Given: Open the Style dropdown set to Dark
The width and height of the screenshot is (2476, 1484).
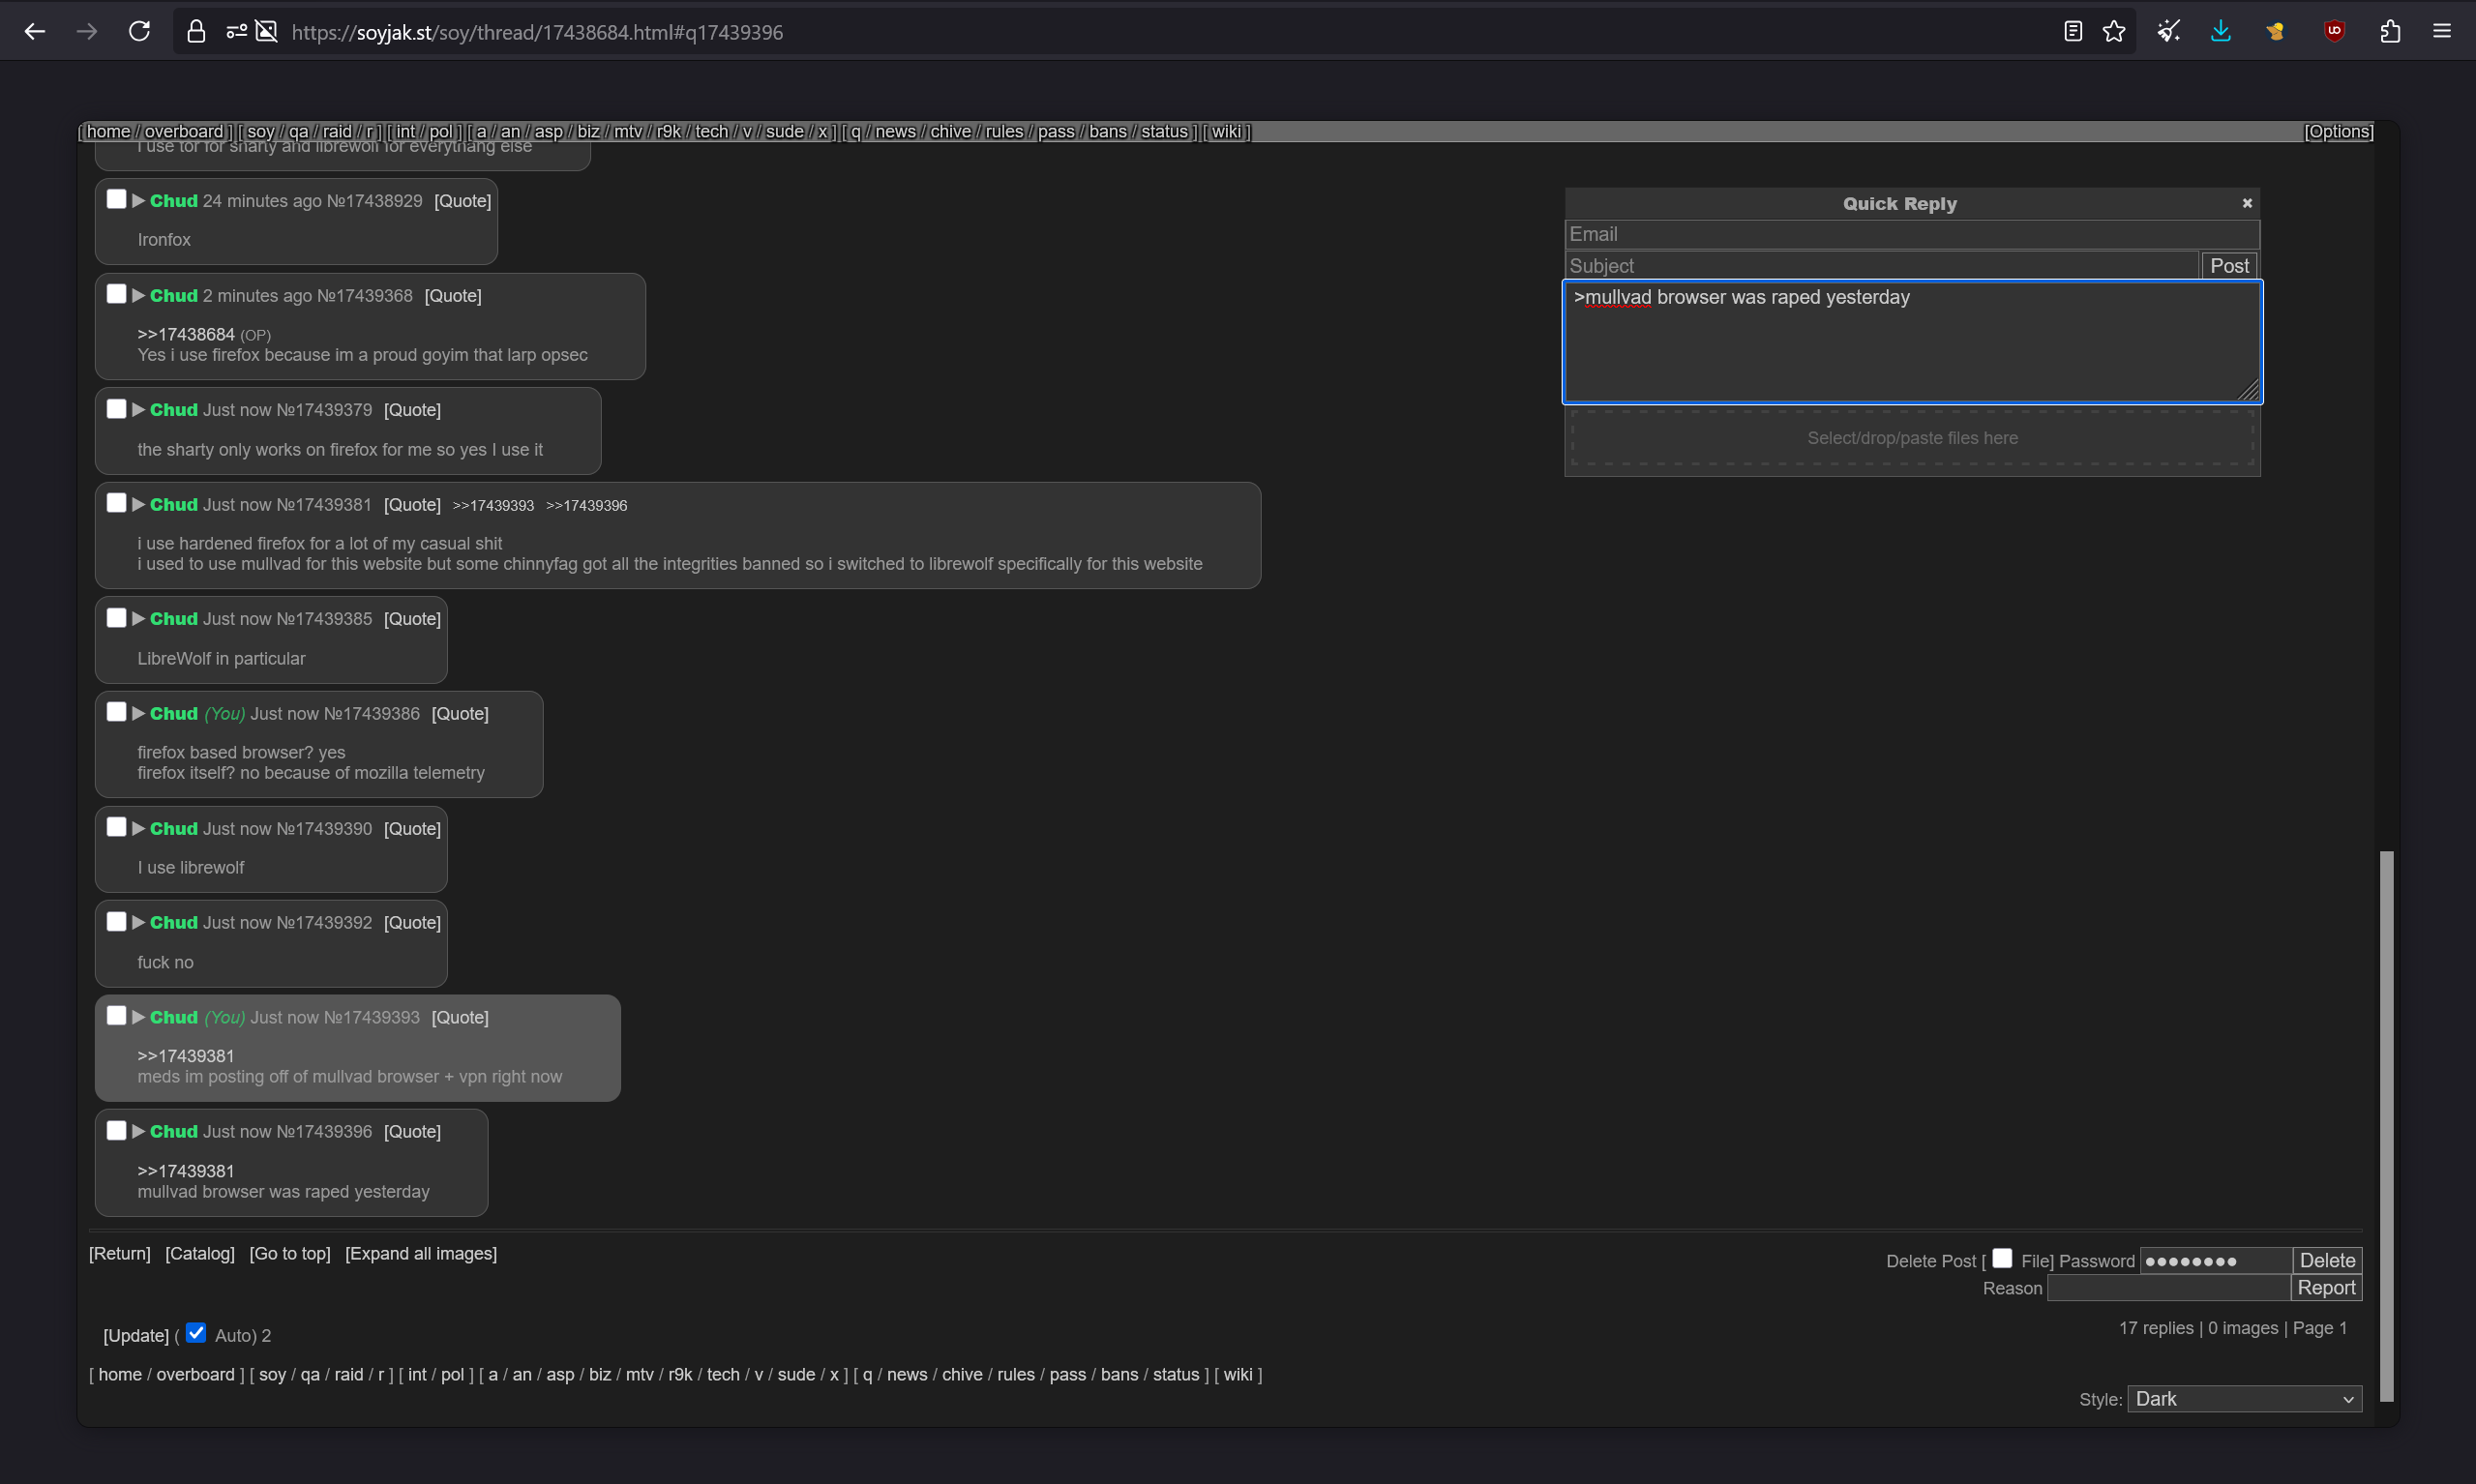Looking at the screenshot, I should [x=2245, y=1399].
